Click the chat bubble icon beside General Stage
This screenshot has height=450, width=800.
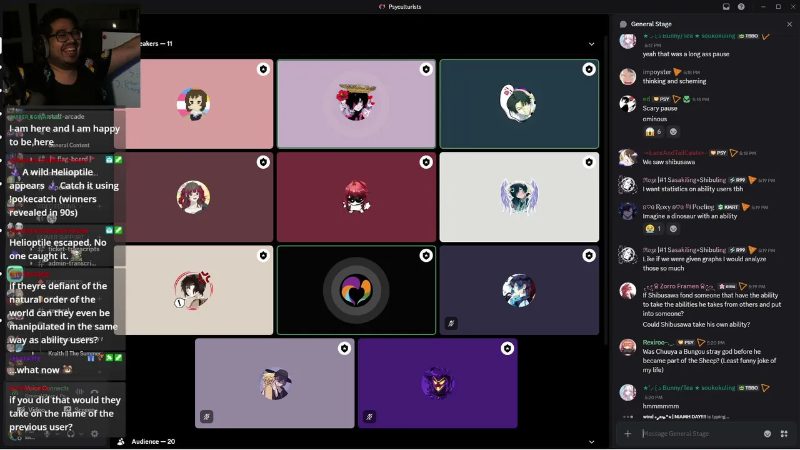[x=623, y=24]
